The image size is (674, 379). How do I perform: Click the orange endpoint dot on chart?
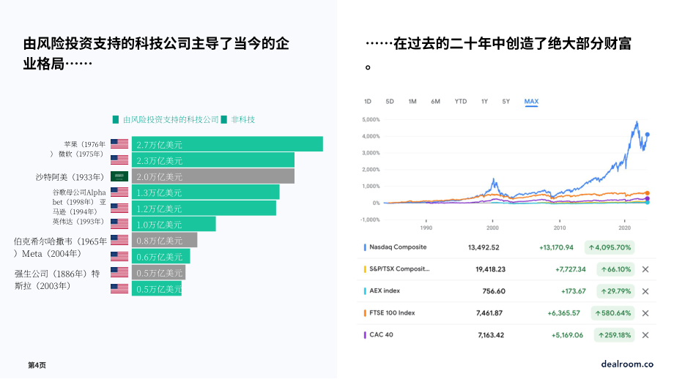[x=648, y=193]
